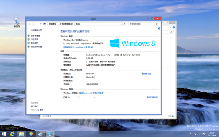Refresh the System control panel page
The width and height of the screenshot is (219, 137).
(124, 24)
